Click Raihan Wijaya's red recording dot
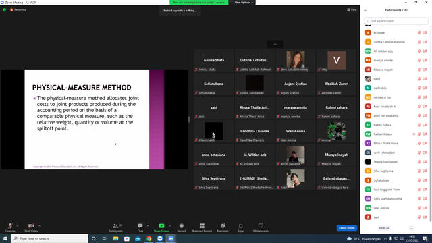This screenshot has height=243, width=432. click(414, 134)
